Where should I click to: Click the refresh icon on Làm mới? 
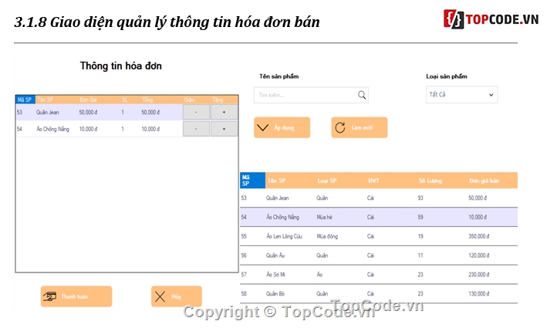(340, 127)
